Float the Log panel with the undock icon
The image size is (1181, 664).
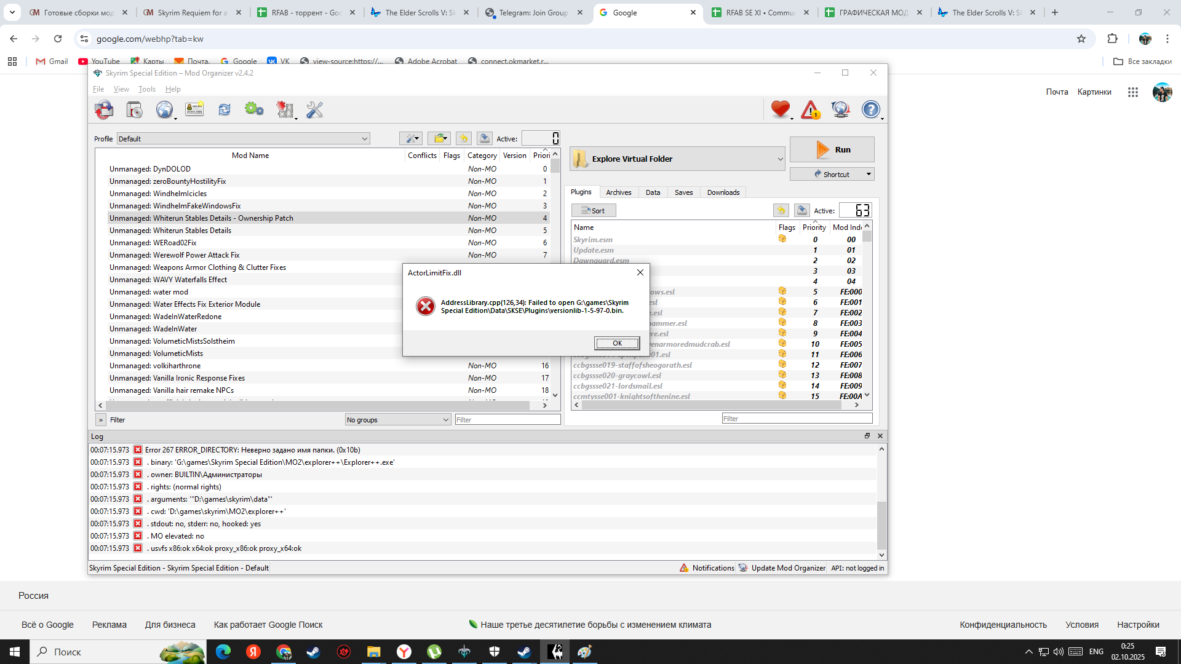coord(867,436)
